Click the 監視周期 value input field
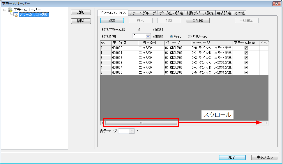This screenshot has height=164, width=283. 139,36
